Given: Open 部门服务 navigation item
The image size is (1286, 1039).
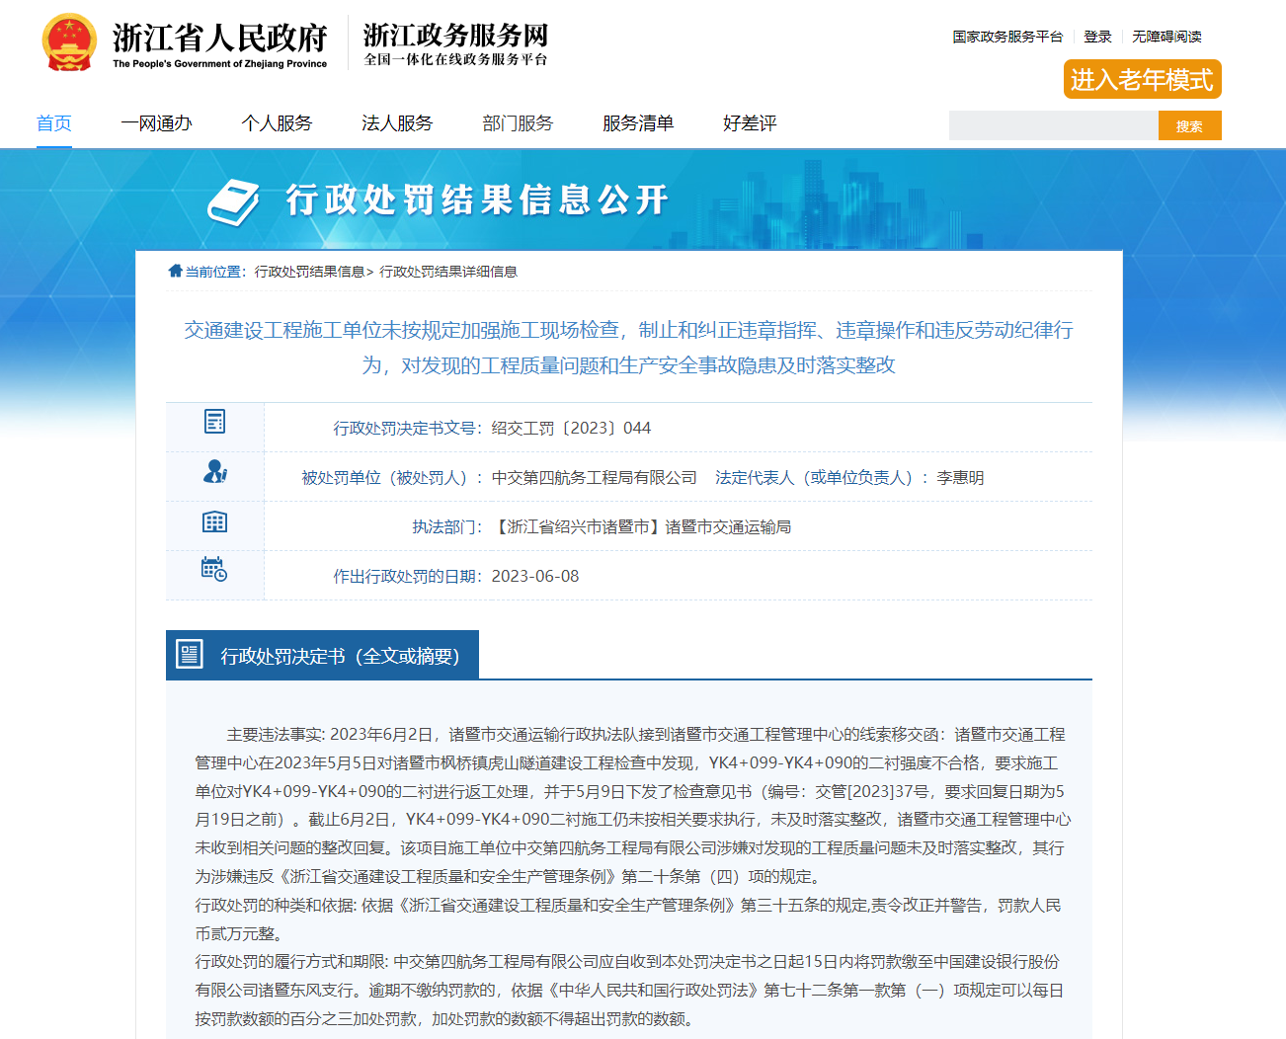Looking at the screenshot, I should [x=518, y=123].
